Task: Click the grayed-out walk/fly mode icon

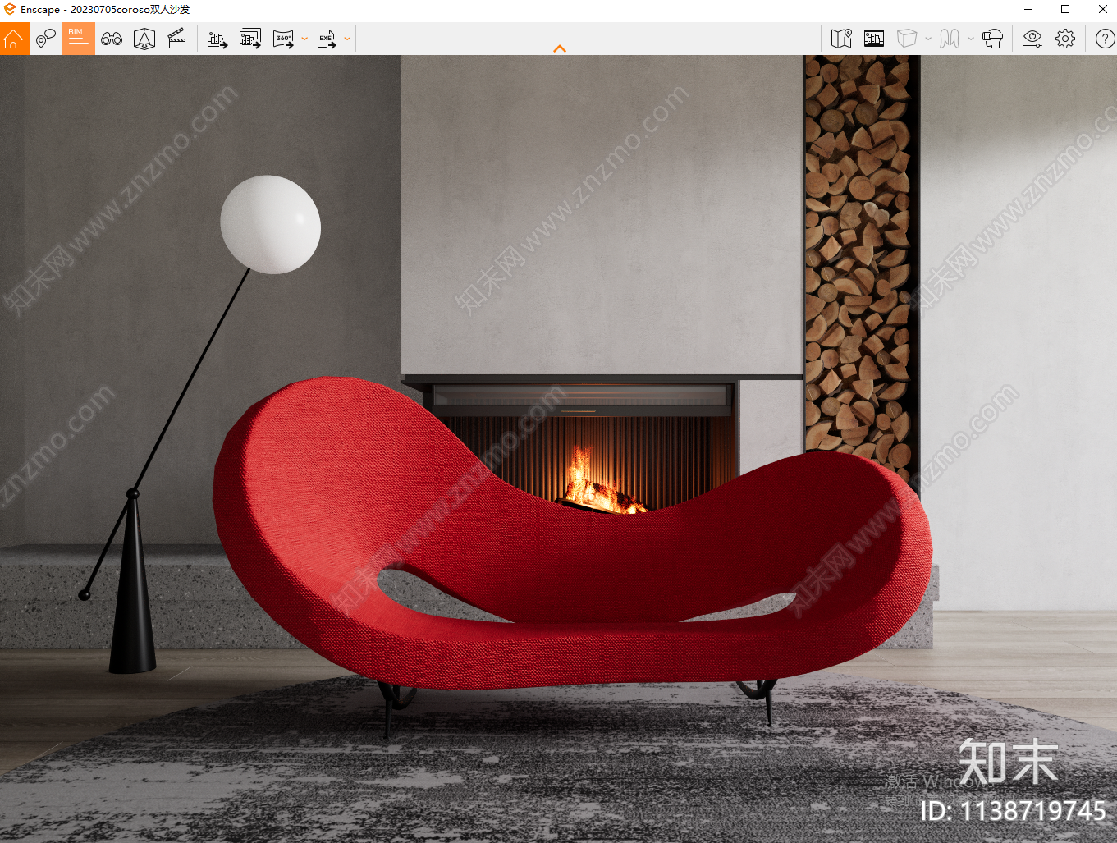Action: coord(950,39)
